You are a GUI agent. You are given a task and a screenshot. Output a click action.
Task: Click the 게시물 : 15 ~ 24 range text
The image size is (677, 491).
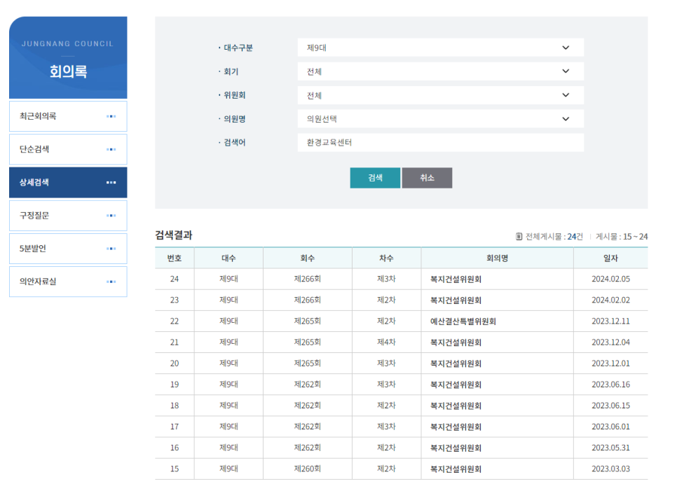[622, 237]
